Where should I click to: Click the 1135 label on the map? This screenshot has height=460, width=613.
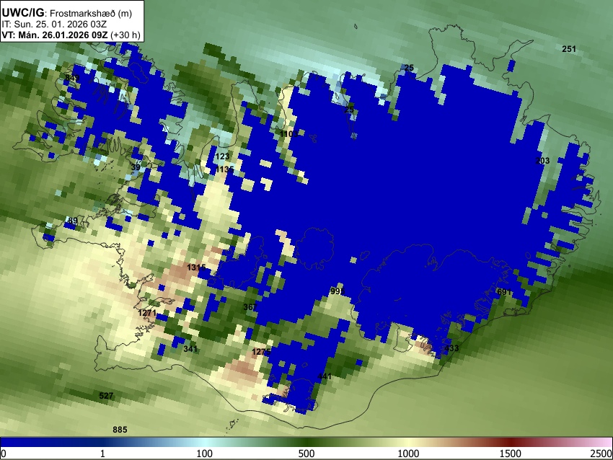point(225,169)
